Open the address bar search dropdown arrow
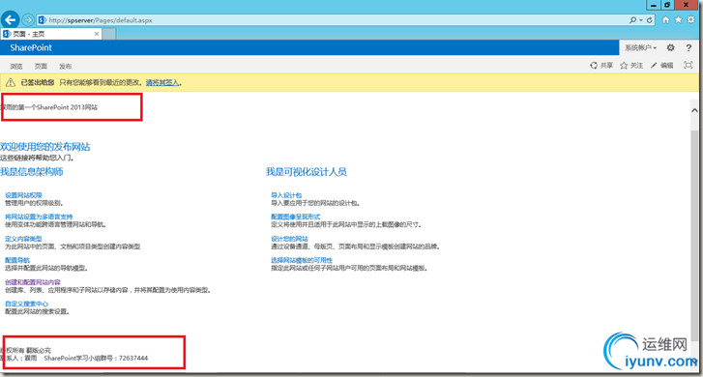The image size is (703, 377). [x=641, y=20]
